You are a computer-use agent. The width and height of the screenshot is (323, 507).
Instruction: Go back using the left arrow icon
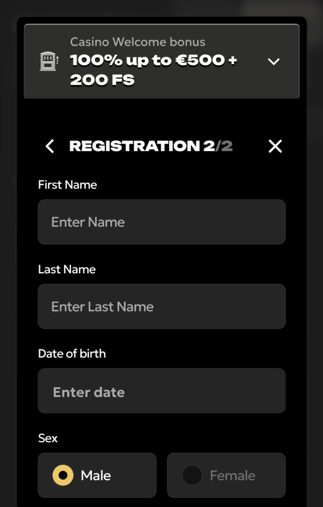coord(50,146)
